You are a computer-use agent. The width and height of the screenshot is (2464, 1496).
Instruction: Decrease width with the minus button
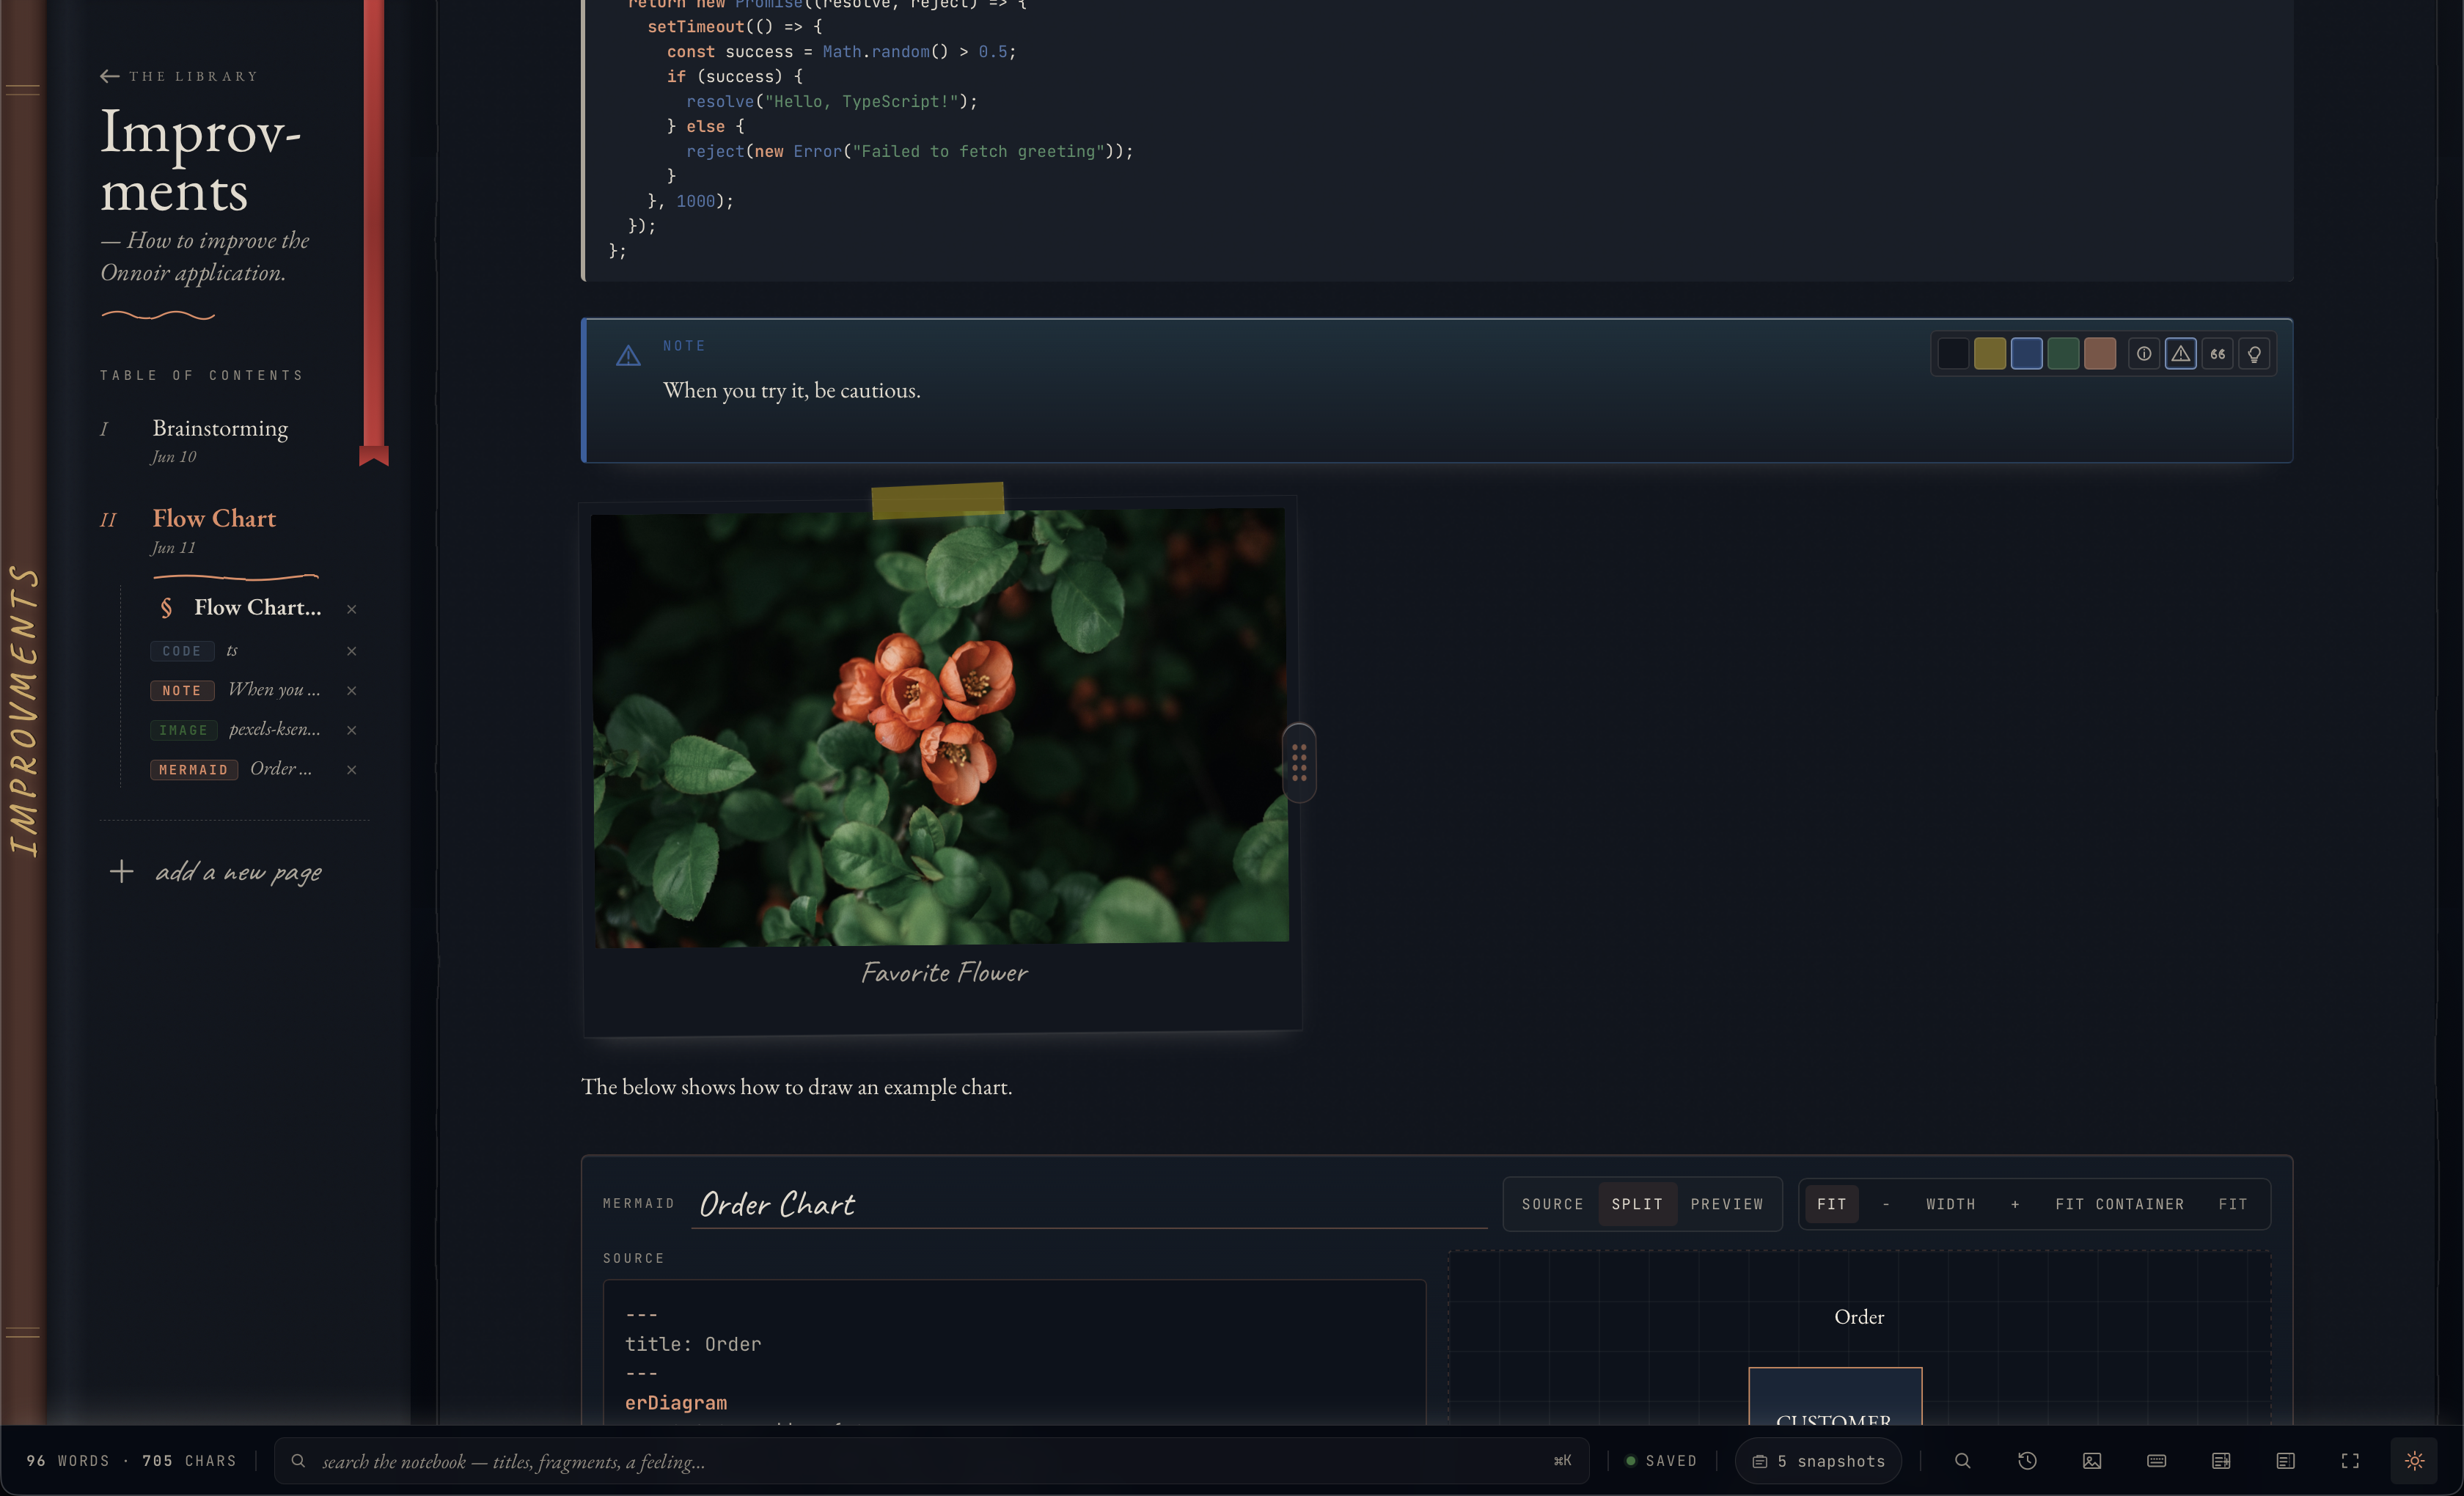pos(1886,1204)
